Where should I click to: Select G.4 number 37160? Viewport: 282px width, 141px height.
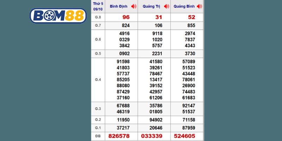point(123,98)
